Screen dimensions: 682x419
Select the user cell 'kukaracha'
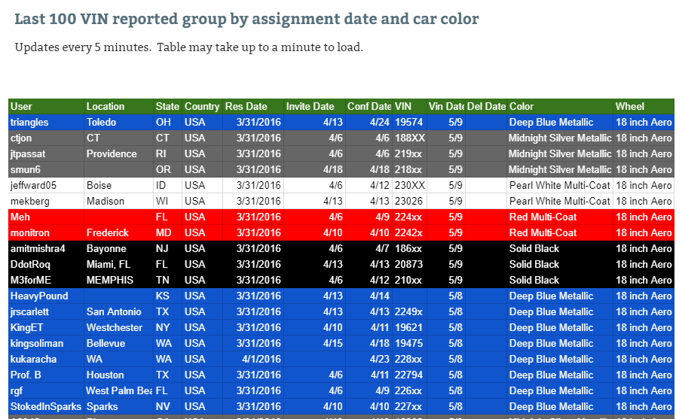point(46,359)
